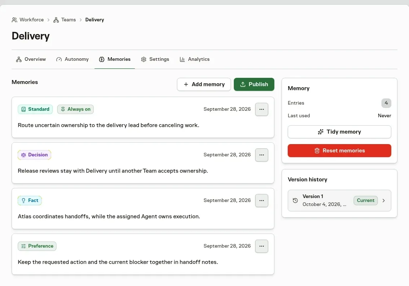The width and height of the screenshot is (409, 286).
Task: Click the scales icon in Decision badge
Action: pos(24,155)
